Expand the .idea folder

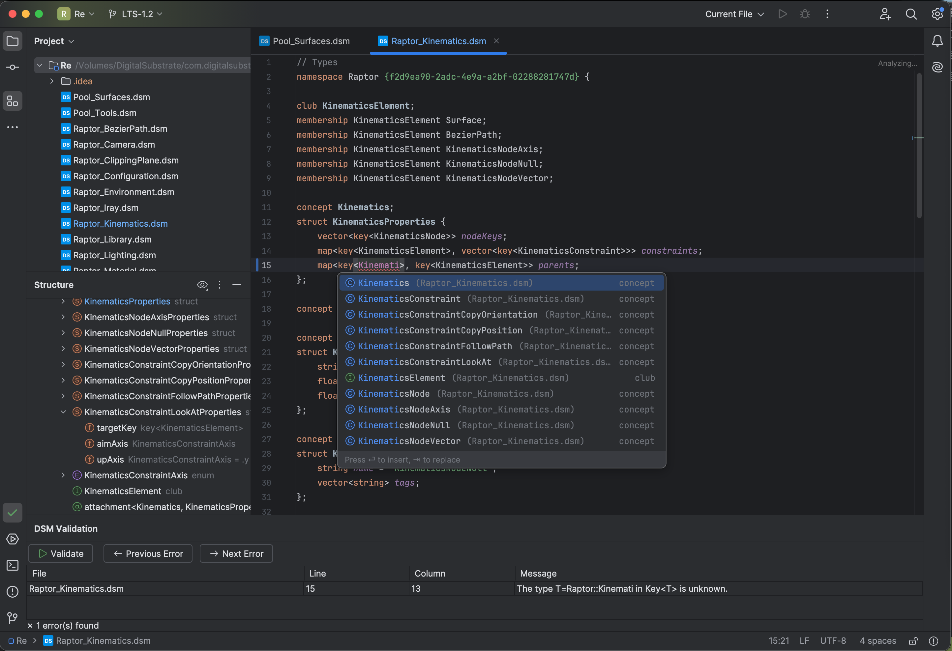tap(52, 81)
